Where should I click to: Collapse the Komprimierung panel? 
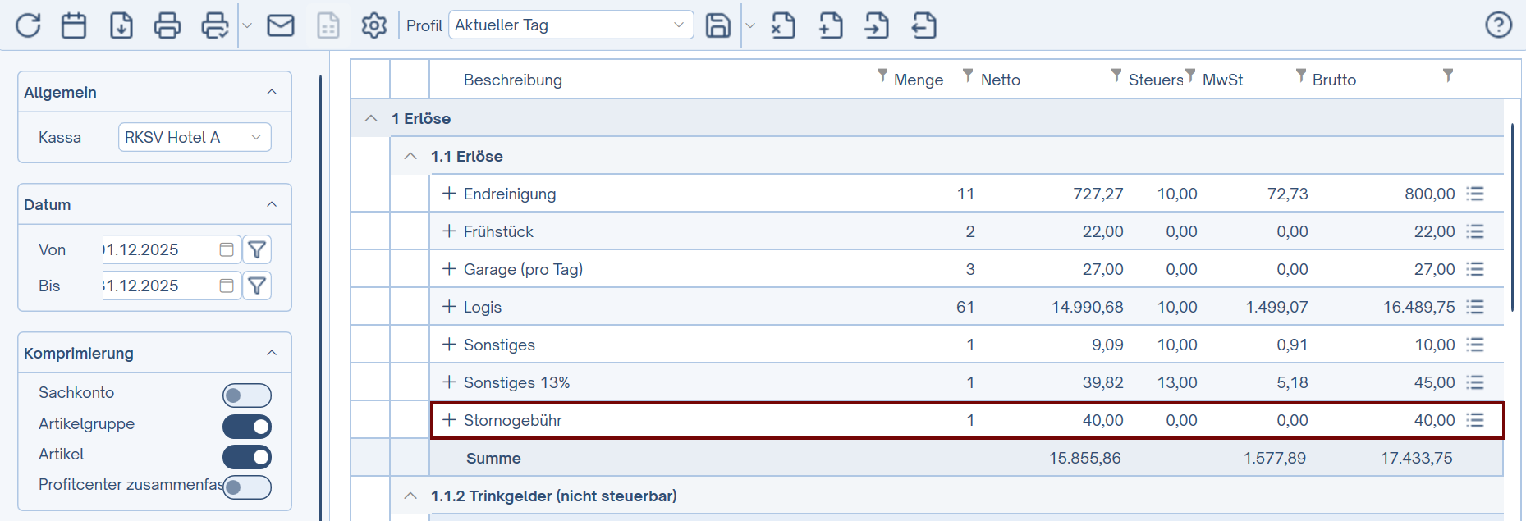coord(272,353)
